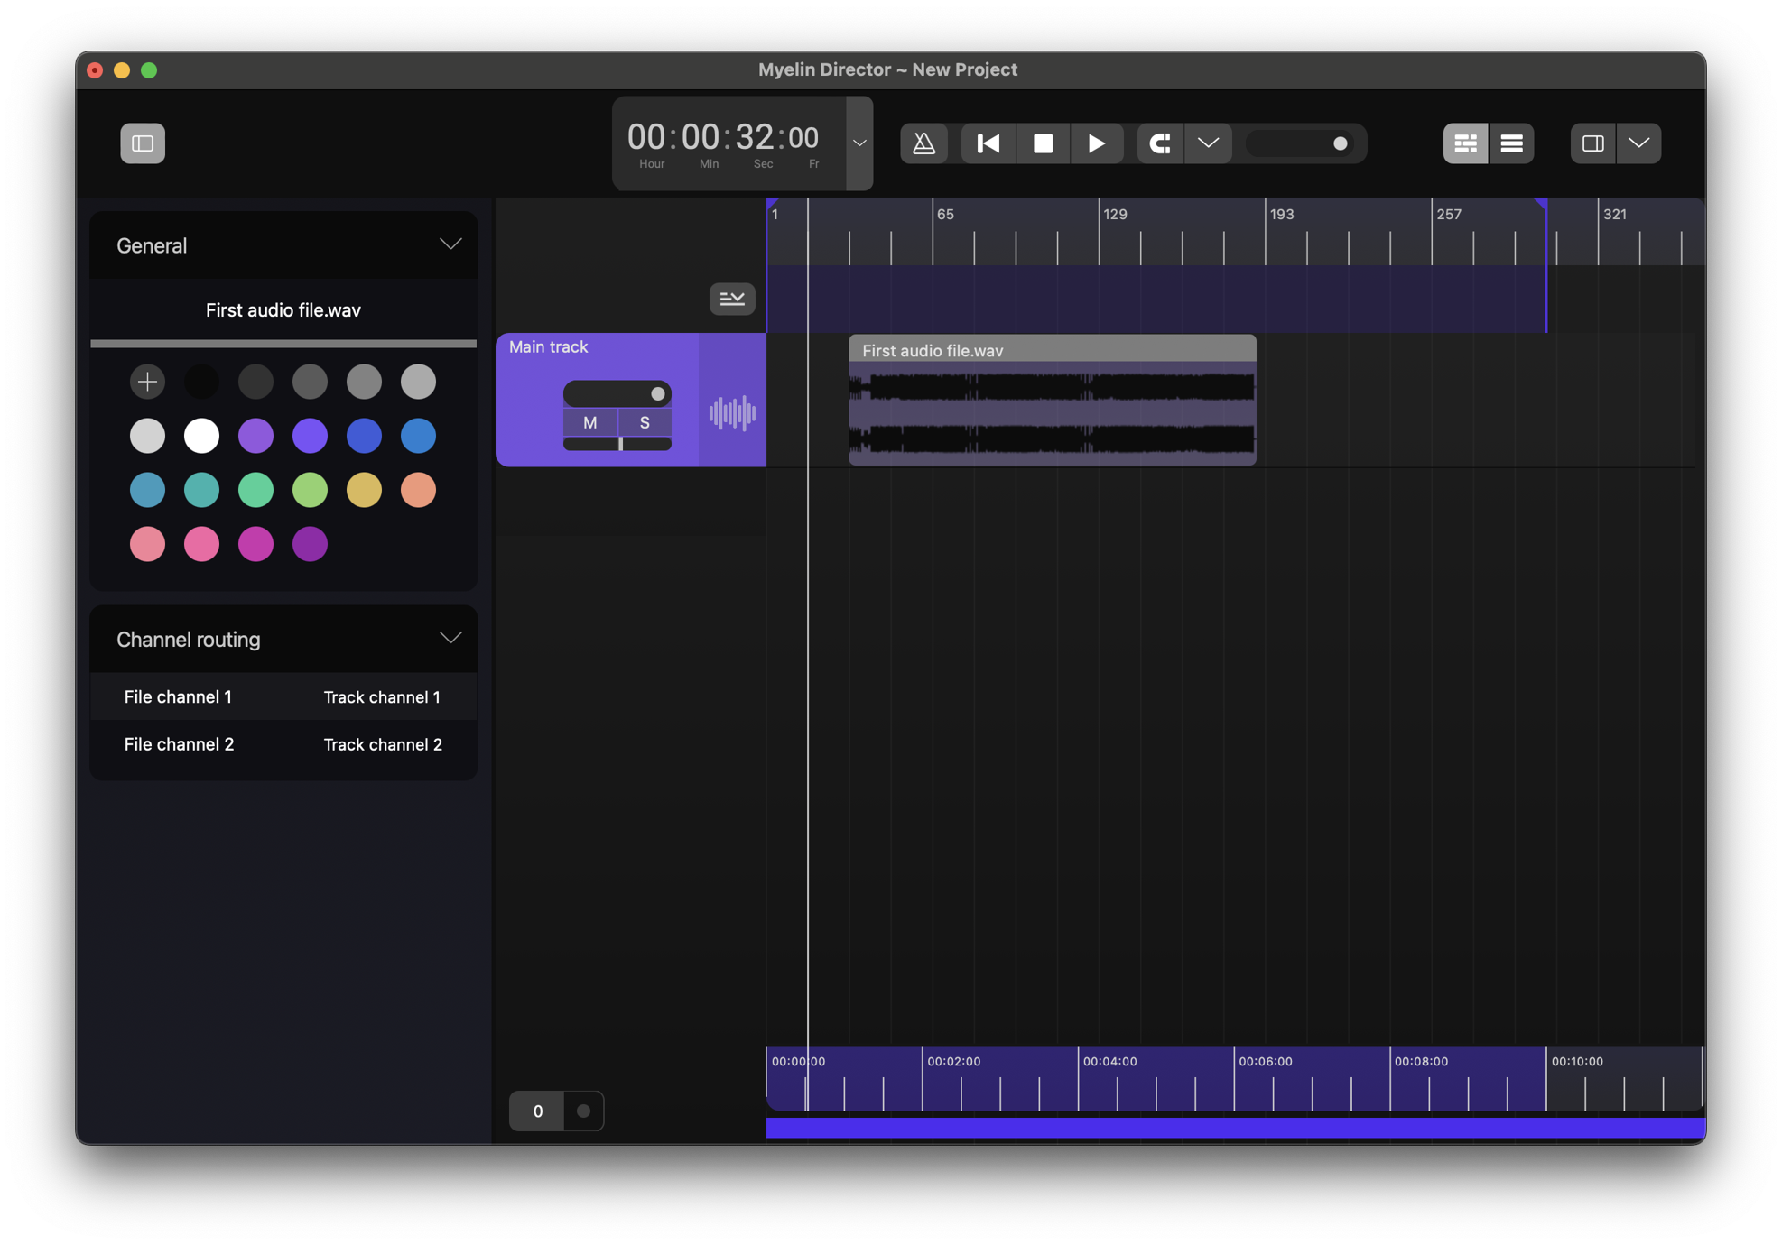Switch to the list view icon
Screen dimensions: 1782x1245
(x=1511, y=143)
